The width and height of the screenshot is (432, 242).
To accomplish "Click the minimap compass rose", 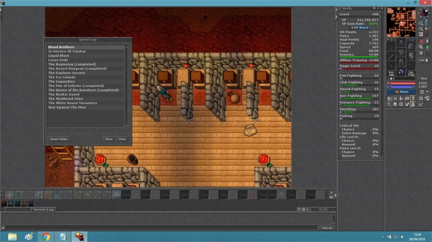I will click(x=424, y=13).
